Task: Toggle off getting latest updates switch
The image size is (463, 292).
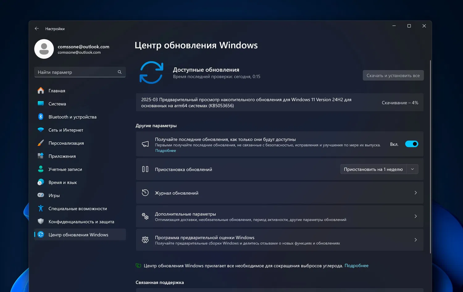Action: [x=411, y=144]
